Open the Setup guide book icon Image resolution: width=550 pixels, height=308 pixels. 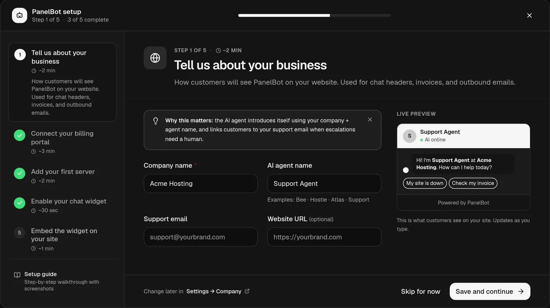17,275
